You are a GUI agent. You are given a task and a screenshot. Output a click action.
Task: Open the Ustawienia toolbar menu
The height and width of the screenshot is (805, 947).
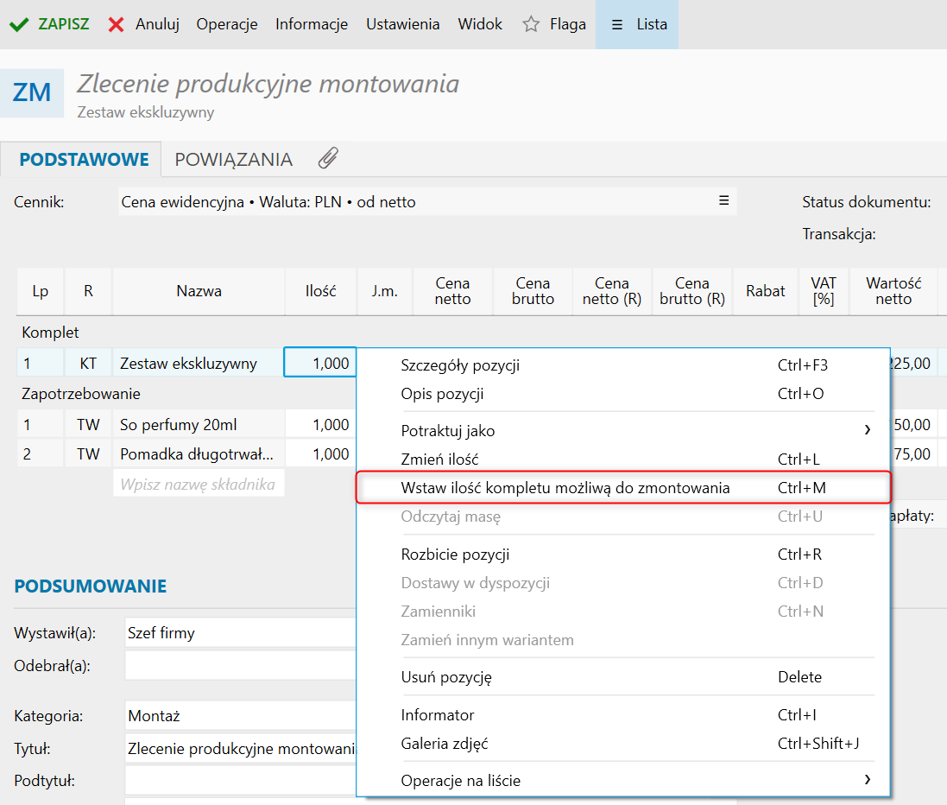coord(402,24)
